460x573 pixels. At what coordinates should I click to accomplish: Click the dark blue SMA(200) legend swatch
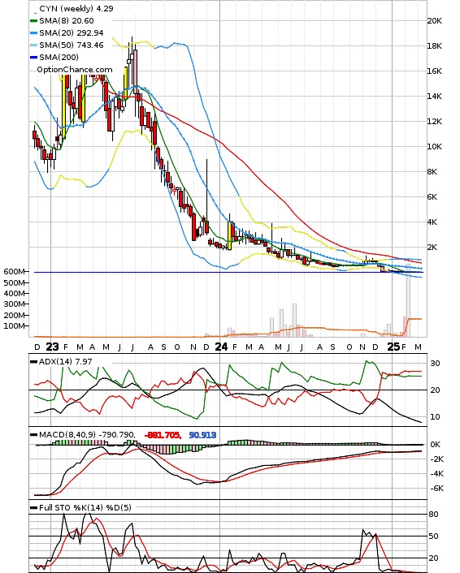point(33,57)
